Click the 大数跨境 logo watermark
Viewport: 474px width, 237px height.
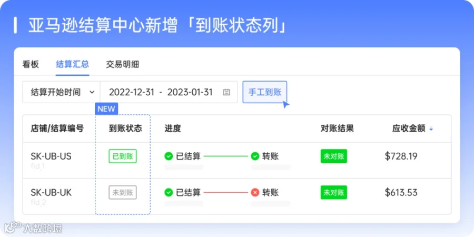point(33,228)
